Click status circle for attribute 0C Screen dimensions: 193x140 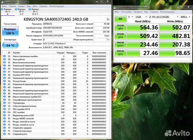click(5, 63)
